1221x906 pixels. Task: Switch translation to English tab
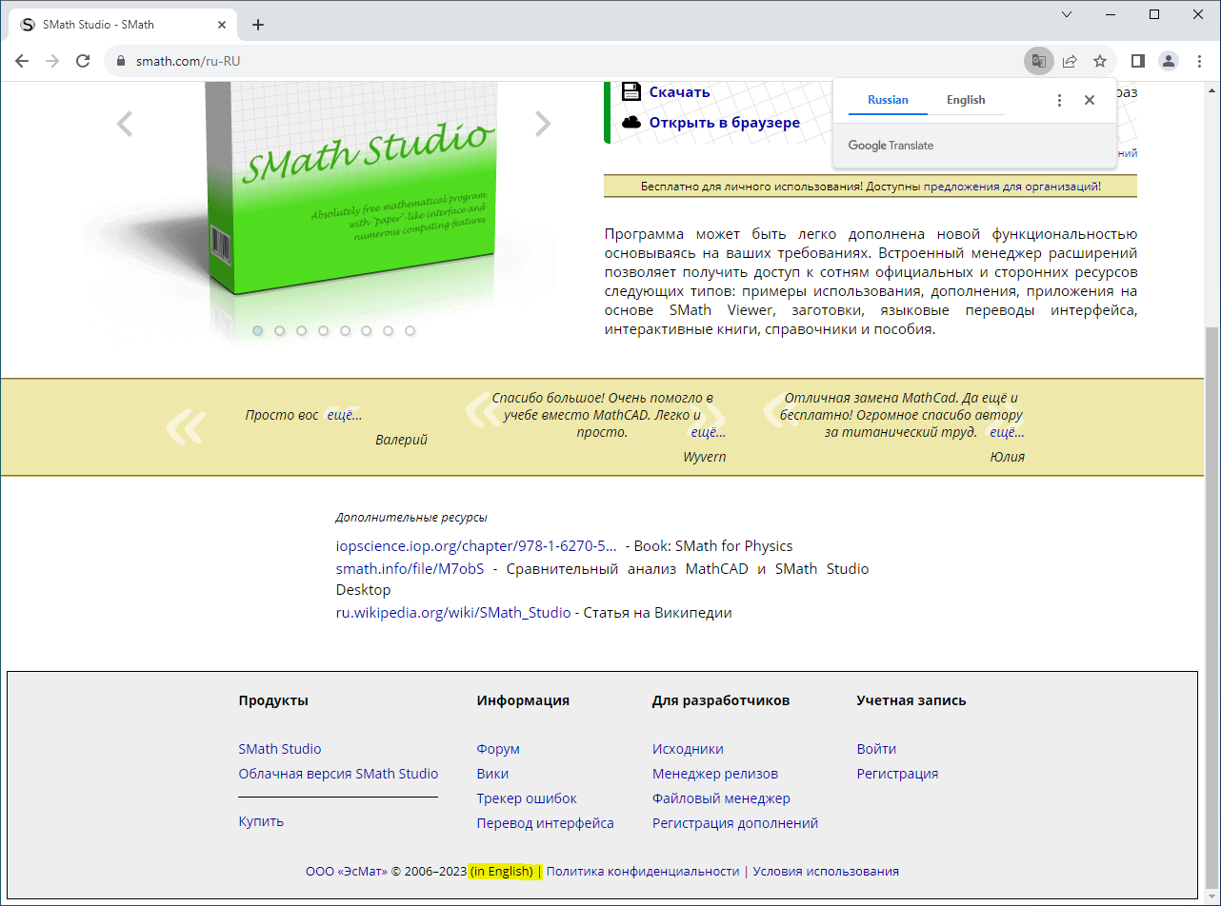(x=966, y=100)
